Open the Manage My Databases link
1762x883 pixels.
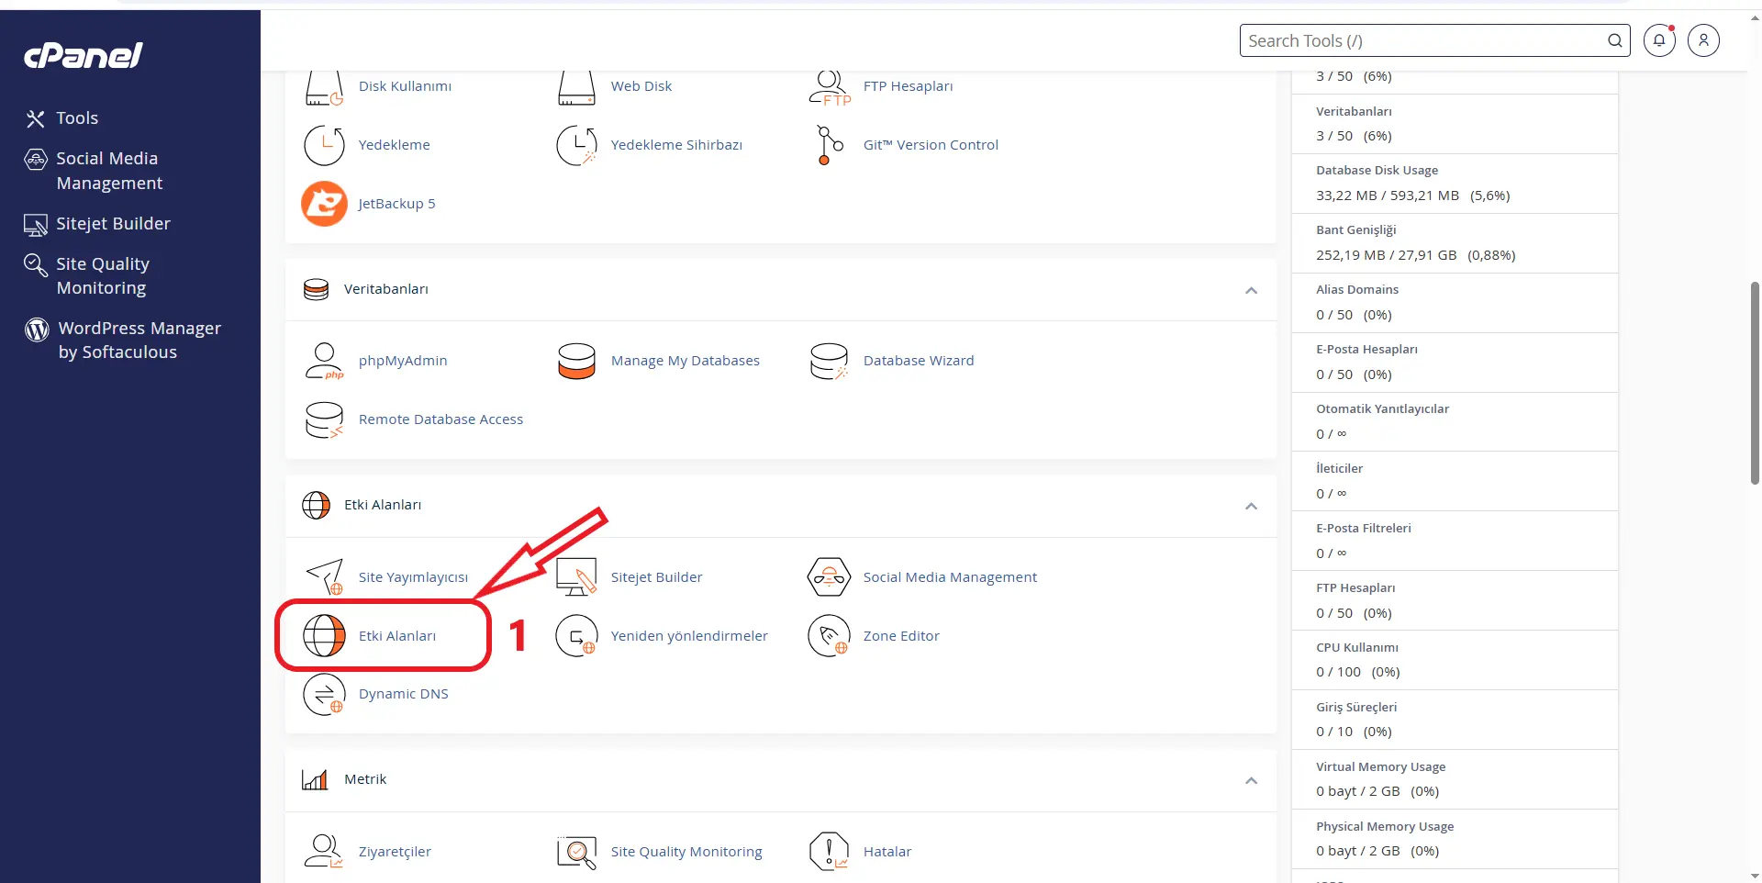click(685, 361)
